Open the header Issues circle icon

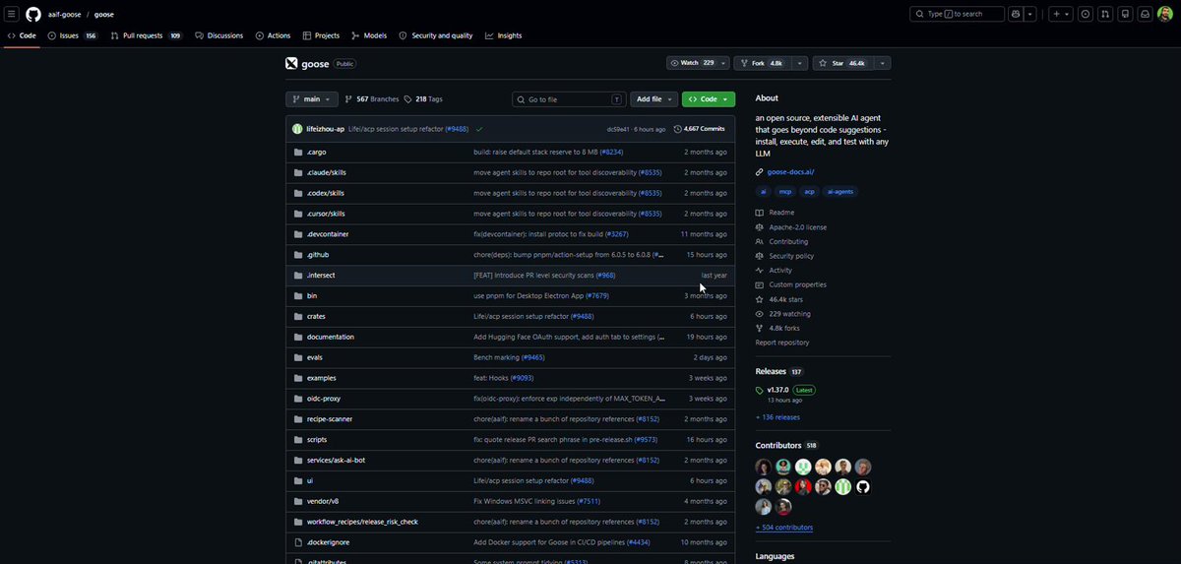[1086, 14]
